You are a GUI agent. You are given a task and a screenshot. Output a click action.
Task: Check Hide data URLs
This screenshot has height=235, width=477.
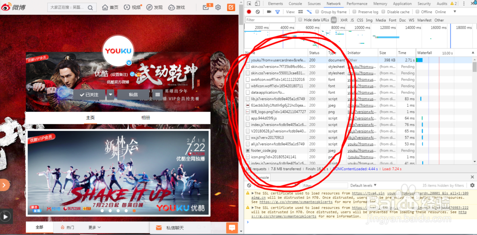click(x=300, y=20)
